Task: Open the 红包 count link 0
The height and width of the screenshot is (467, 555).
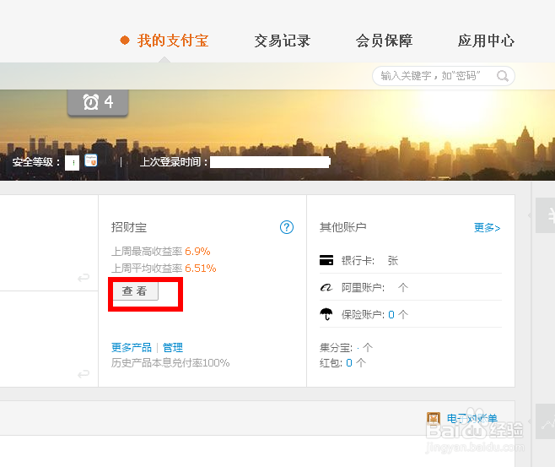Action: click(349, 363)
